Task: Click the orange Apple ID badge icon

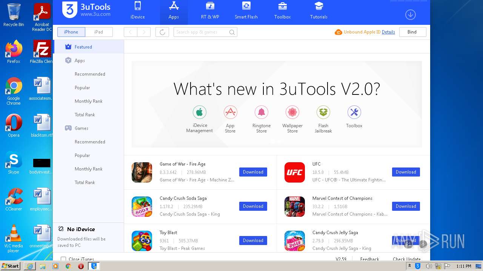Action: [338, 32]
